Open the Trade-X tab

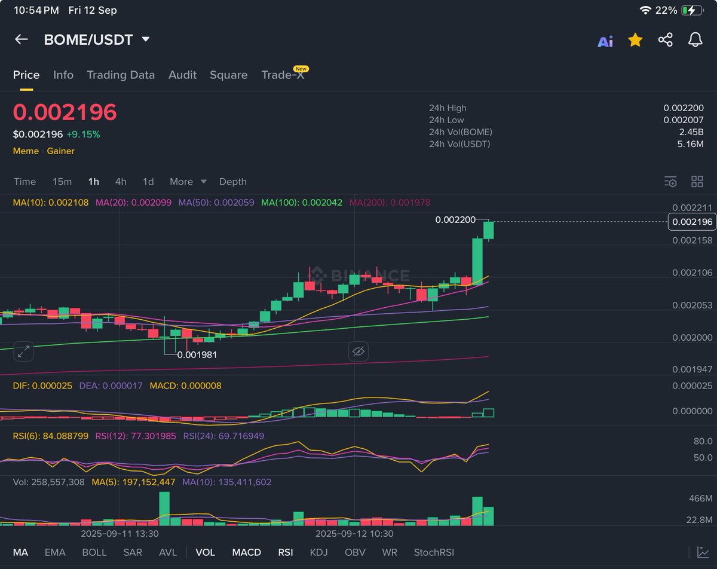[x=283, y=75]
